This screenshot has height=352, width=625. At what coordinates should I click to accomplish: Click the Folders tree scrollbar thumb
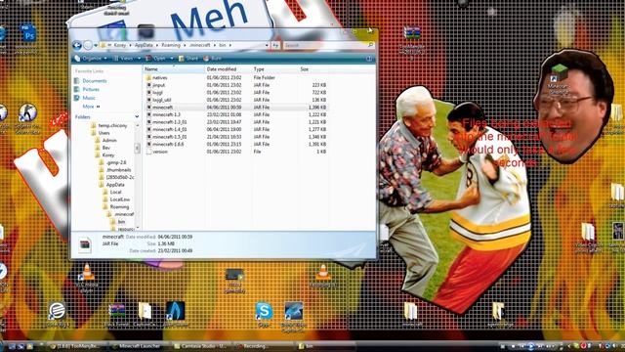click(138, 148)
